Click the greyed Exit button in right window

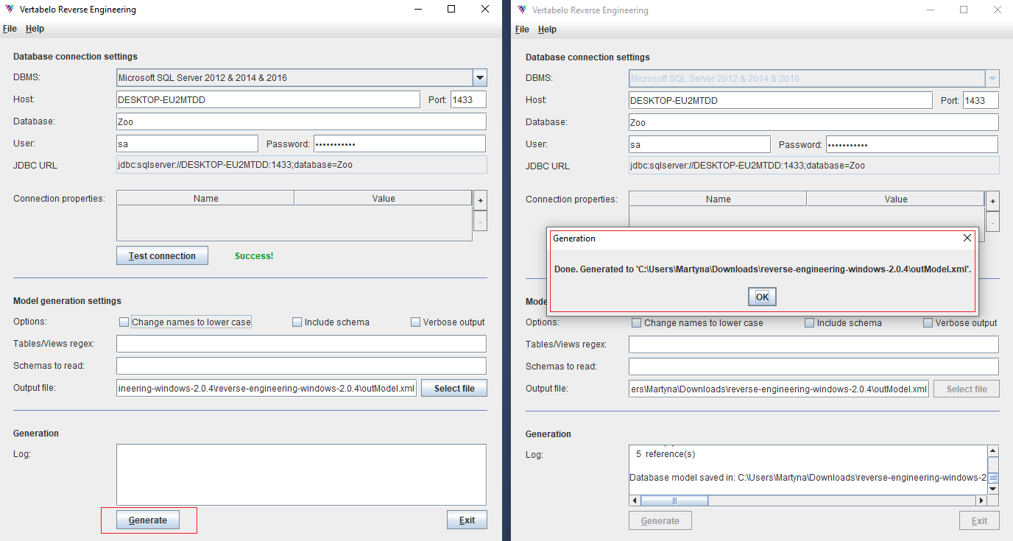979,520
